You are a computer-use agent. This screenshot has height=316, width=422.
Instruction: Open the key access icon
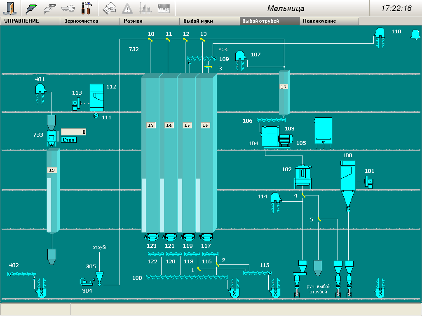point(68,8)
